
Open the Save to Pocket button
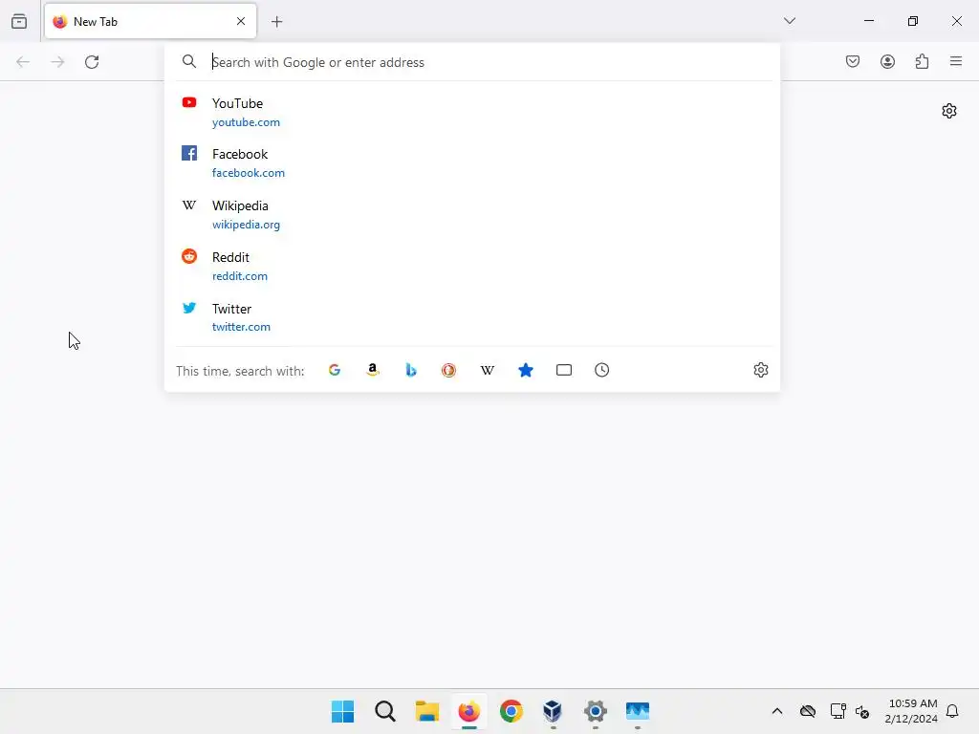852,61
